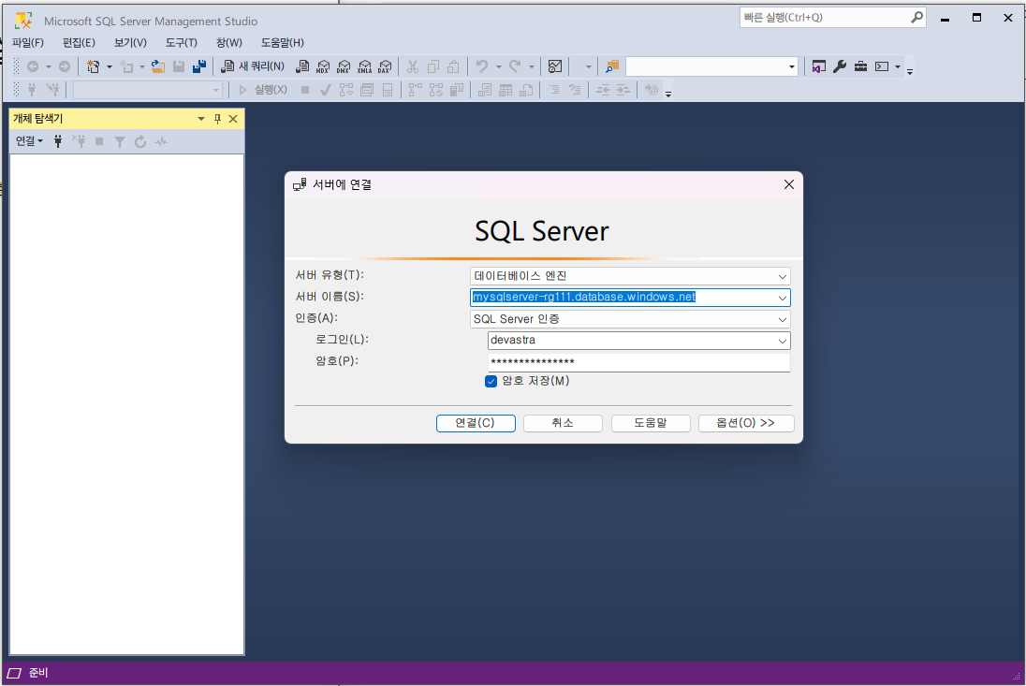Click the 도움말 button in dialog
Image resolution: width=1026 pixels, height=686 pixels.
tap(651, 423)
